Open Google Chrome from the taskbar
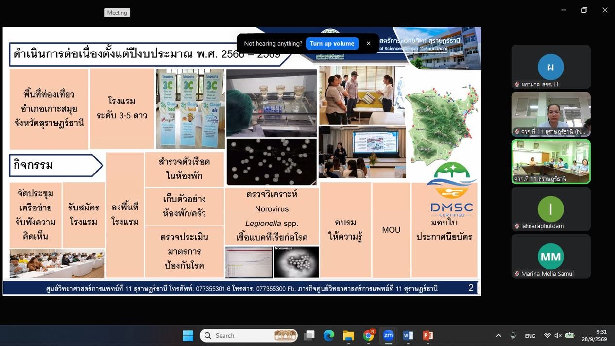615x346 pixels. tap(369, 335)
